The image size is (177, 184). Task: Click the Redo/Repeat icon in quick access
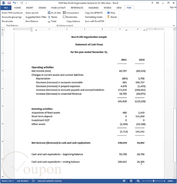tap(22, 3)
